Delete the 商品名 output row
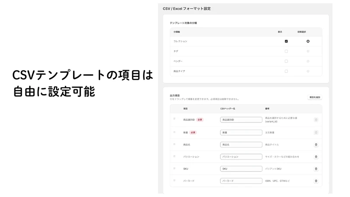Screen dimensions: 350x197 pyautogui.click(x=316, y=144)
